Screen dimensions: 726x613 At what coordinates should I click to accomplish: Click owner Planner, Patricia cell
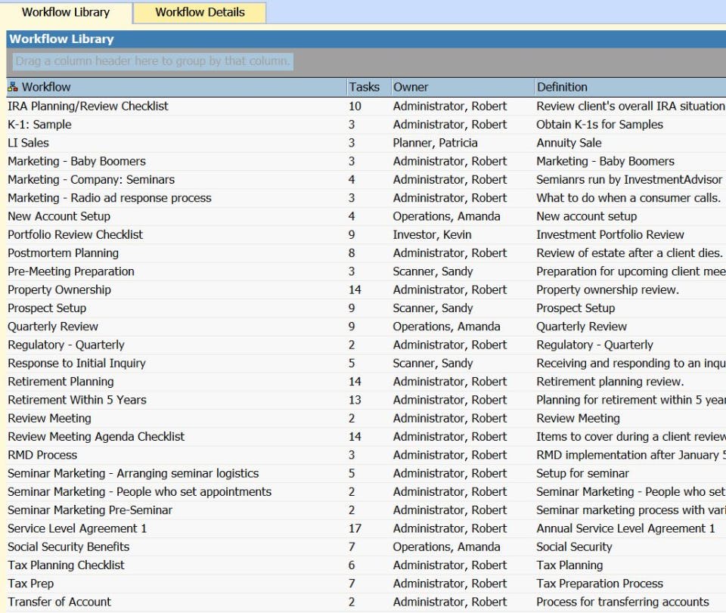[435, 143]
